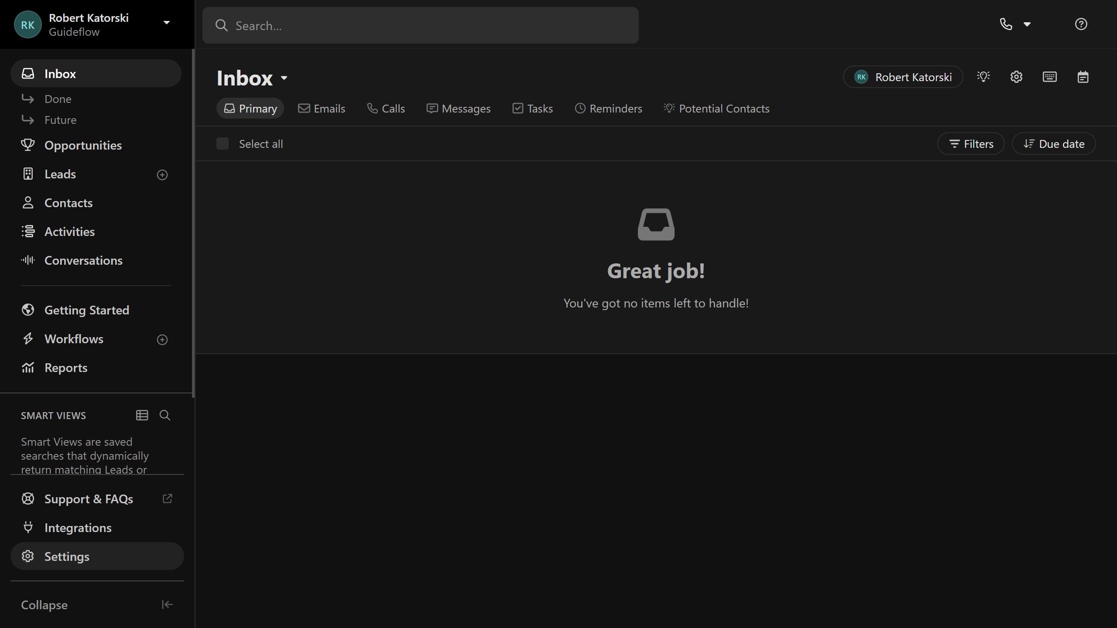Click the Reports chart icon
The width and height of the screenshot is (1117, 628).
[x=28, y=367]
